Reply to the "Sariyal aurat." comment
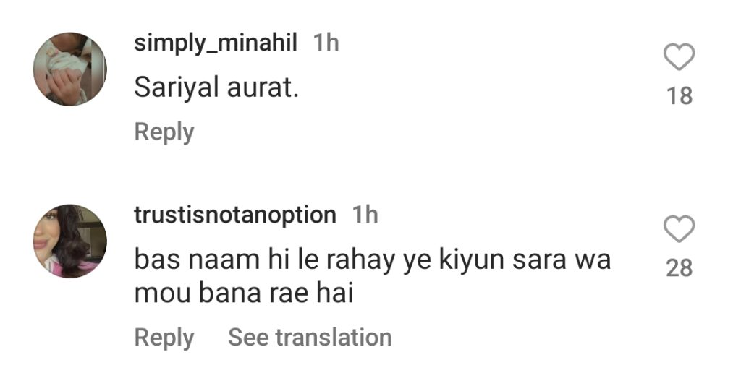741x373 pixels. coord(164,132)
